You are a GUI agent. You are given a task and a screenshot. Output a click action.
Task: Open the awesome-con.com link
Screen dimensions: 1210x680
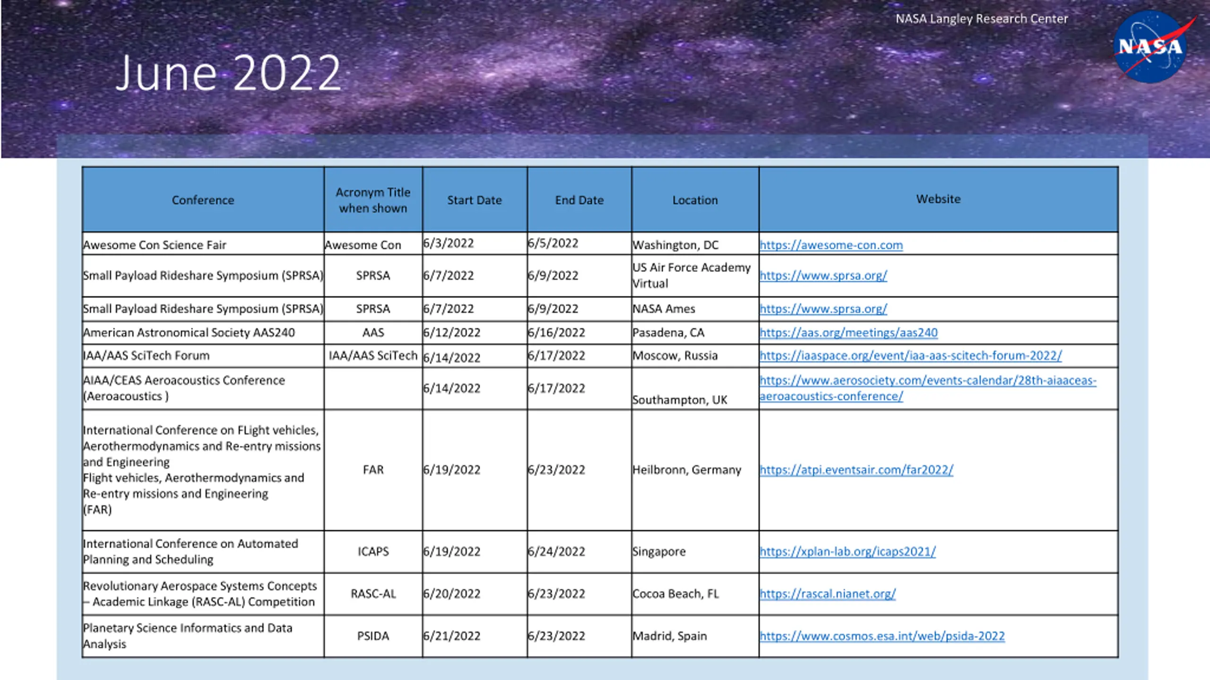pyautogui.click(x=831, y=245)
